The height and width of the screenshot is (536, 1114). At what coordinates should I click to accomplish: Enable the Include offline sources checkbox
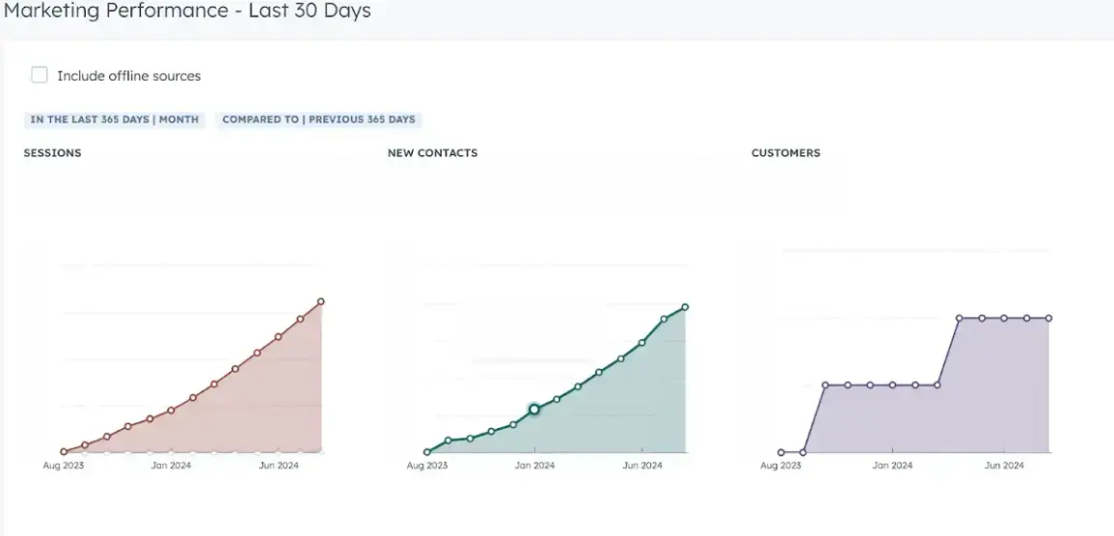(x=40, y=75)
